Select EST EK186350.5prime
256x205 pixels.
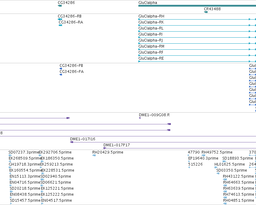pos(57,158)
